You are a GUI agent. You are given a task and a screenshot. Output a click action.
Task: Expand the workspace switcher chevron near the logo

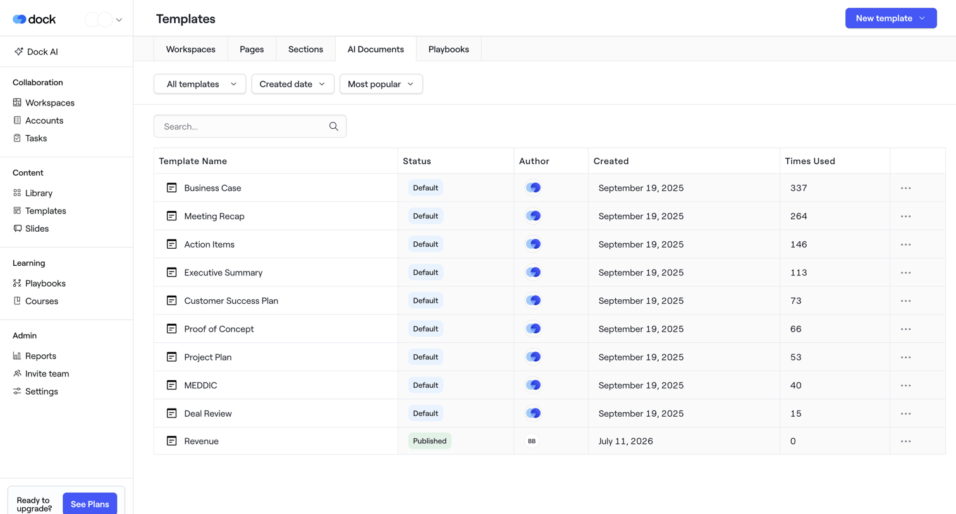pos(119,20)
